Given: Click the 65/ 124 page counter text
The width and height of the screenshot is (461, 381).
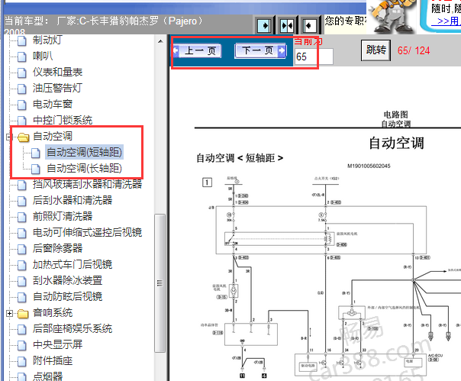Looking at the screenshot, I should (414, 50).
